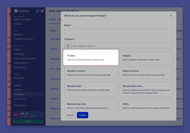
Task: Open Group visits & activities
Action: click(x=25, y=58)
